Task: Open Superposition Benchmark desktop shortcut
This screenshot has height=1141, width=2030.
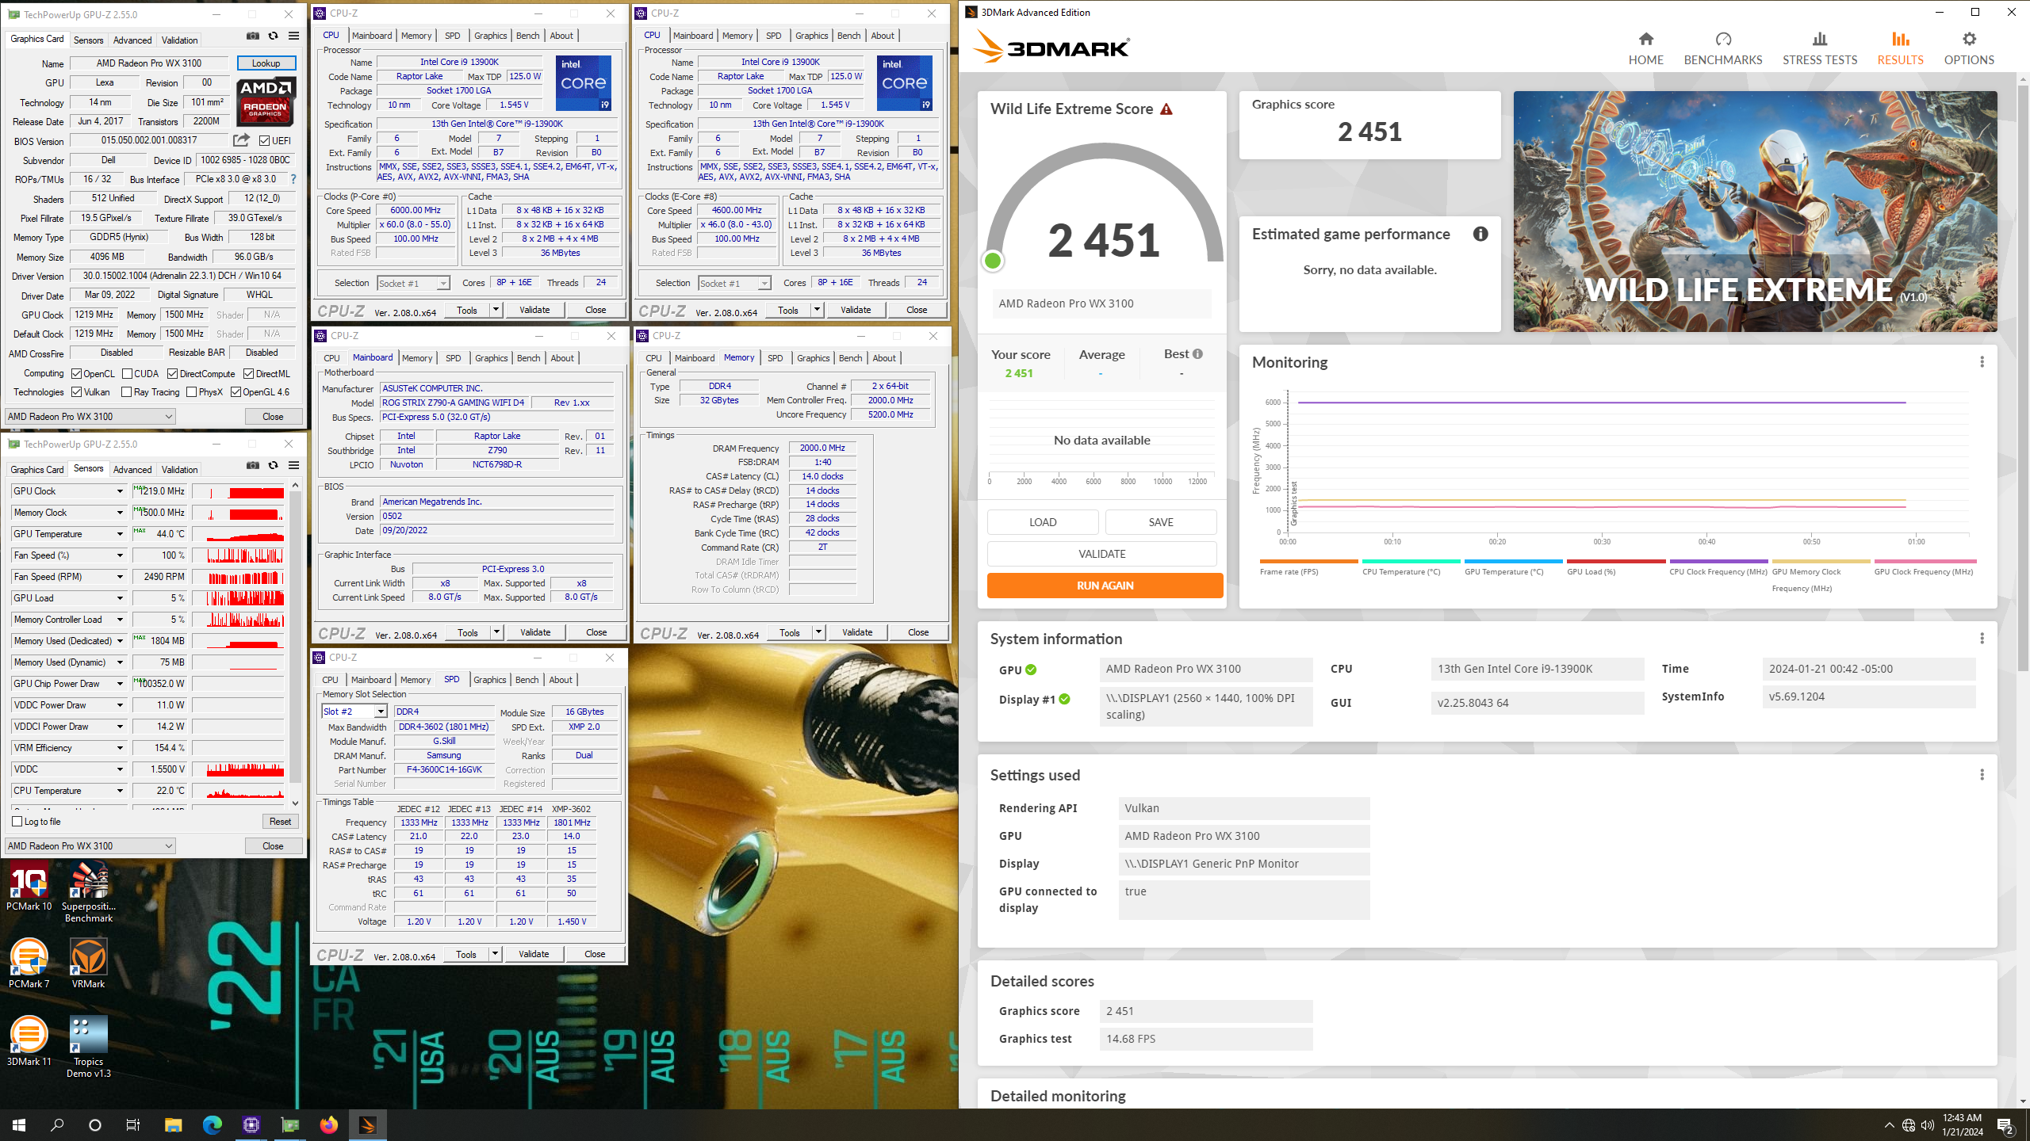Action: (89, 893)
